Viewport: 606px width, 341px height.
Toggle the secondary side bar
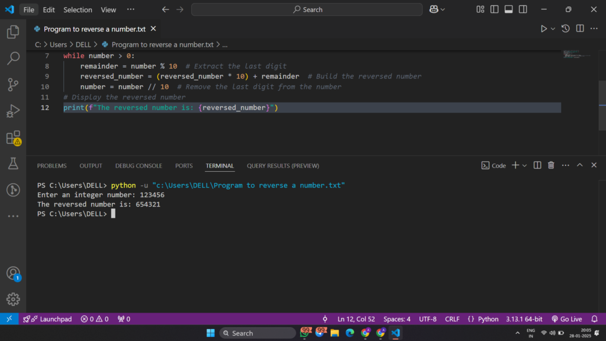coord(523,9)
